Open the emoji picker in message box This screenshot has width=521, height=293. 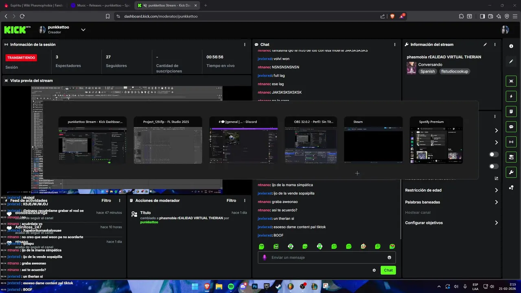pyautogui.click(x=389, y=257)
